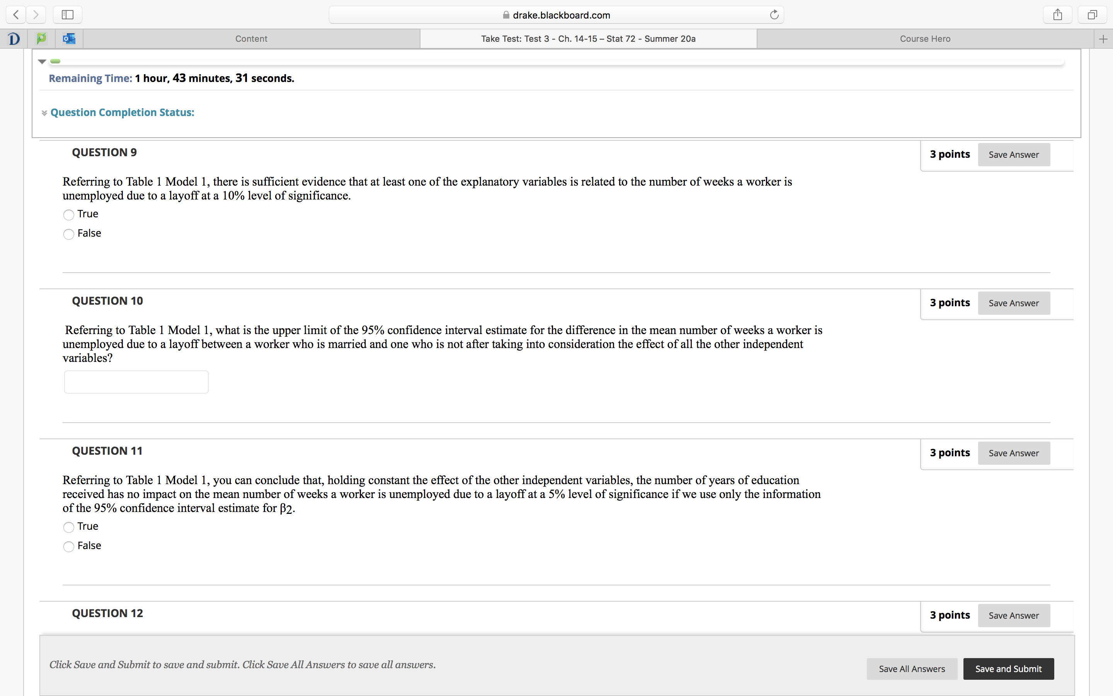Select True for Question 9
Screen dimensions: 1113x696
(x=68, y=215)
